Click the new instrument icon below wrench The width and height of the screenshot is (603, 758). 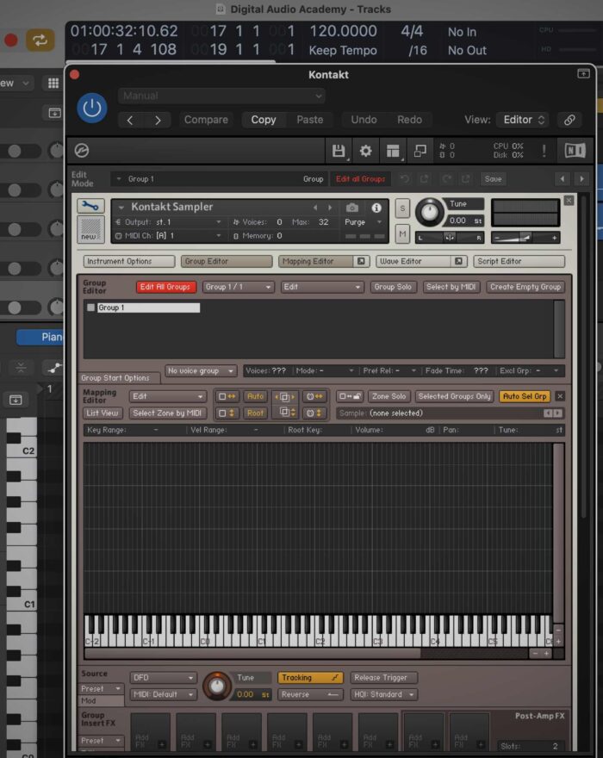pos(90,229)
